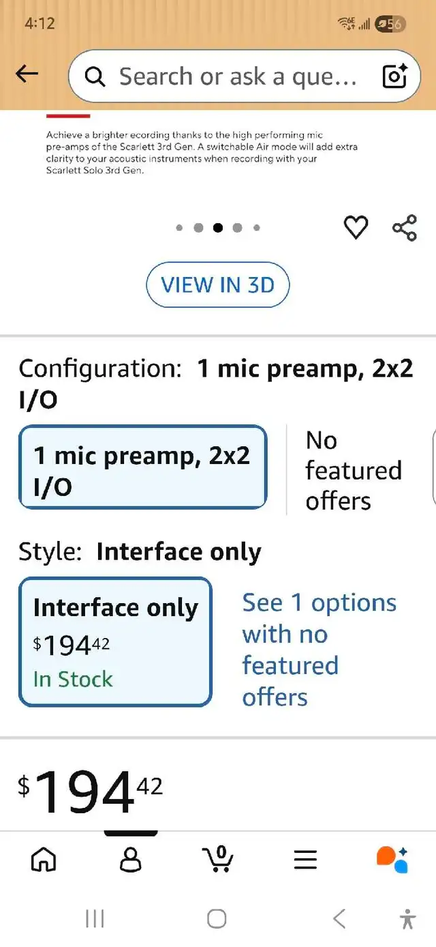The image size is (436, 947).
Task: Go to Home tab icon
Action: coord(44,859)
